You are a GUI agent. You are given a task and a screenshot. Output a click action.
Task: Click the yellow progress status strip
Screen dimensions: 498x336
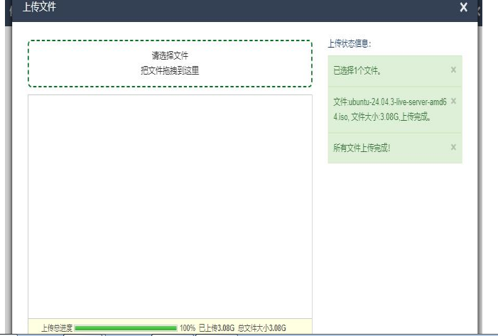(298, 328)
